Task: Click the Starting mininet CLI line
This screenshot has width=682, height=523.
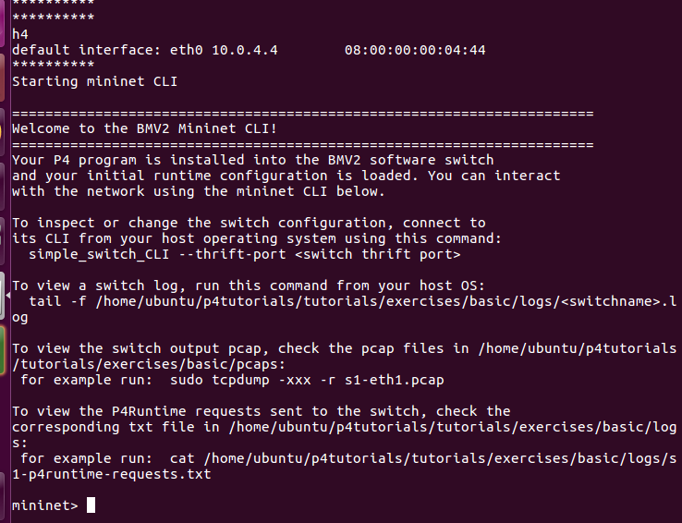Action: coord(95,81)
